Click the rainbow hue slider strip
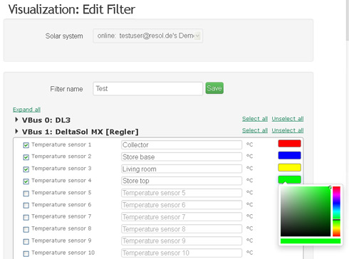Image resolution: width=349 pixels, height=259 pixels. pyautogui.click(x=336, y=211)
